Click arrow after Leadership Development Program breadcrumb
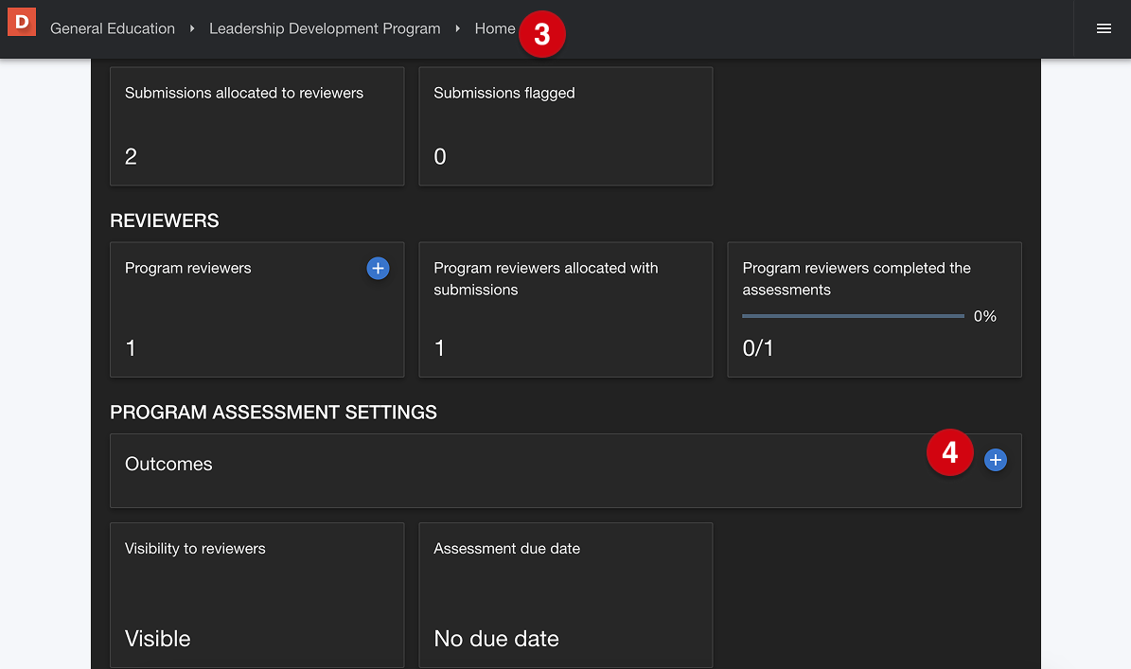 click(457, 28)
